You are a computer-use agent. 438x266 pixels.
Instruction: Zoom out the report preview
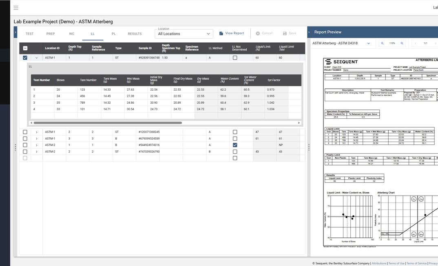click(382, 43)
